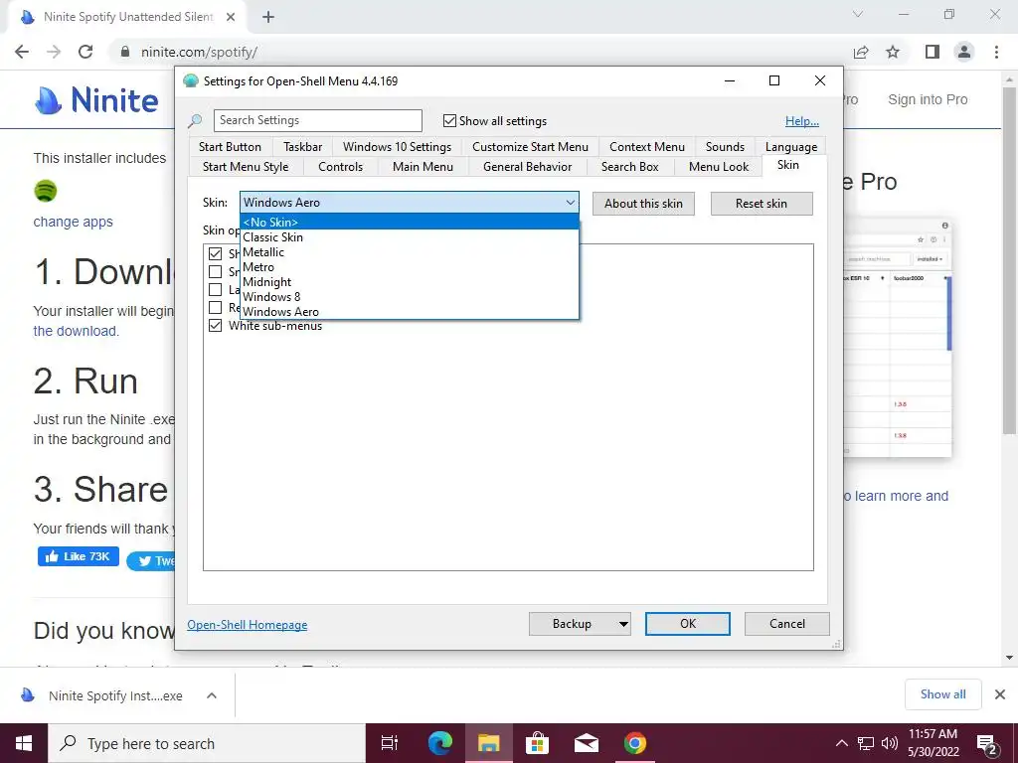Click the volume speaker icon in tray
The width and height of the screenshot is (1018, 763).
(x=890, y=743)
